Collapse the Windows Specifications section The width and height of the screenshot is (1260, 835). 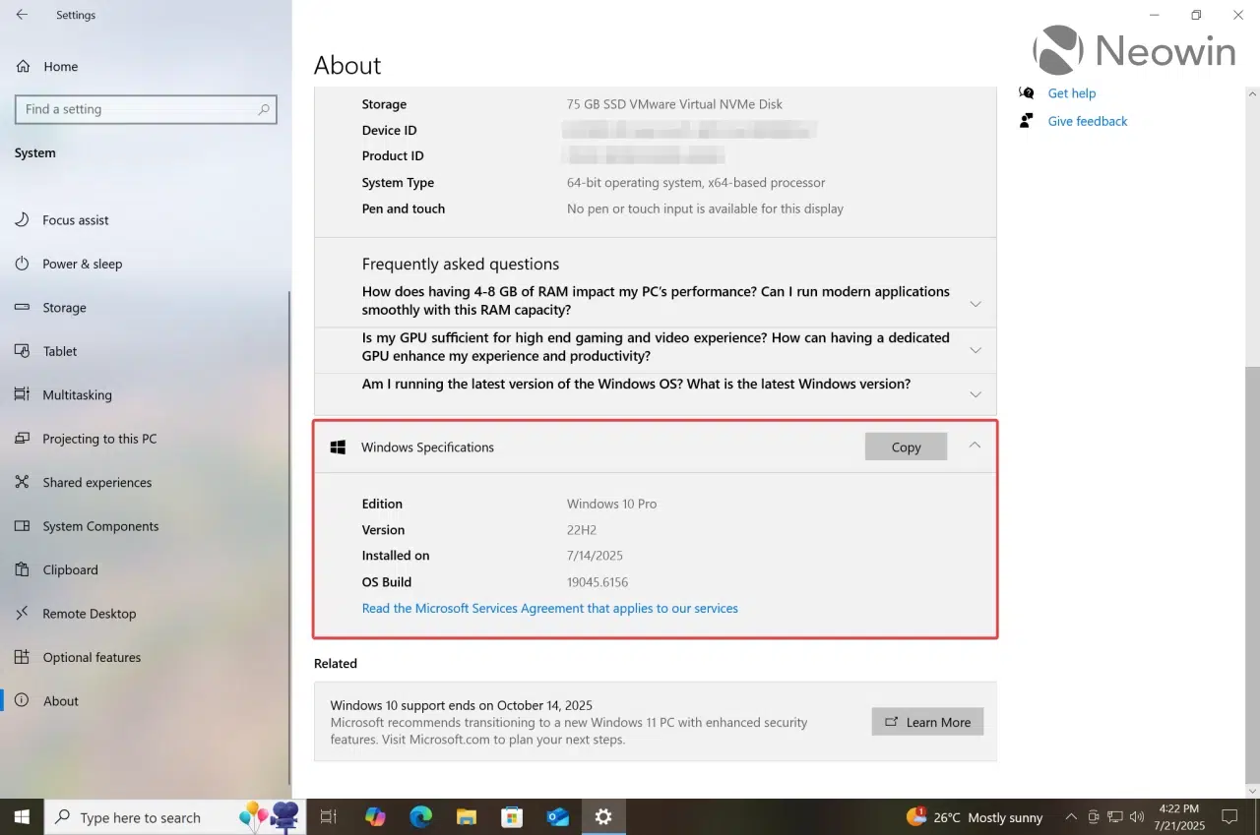point(975,446)
